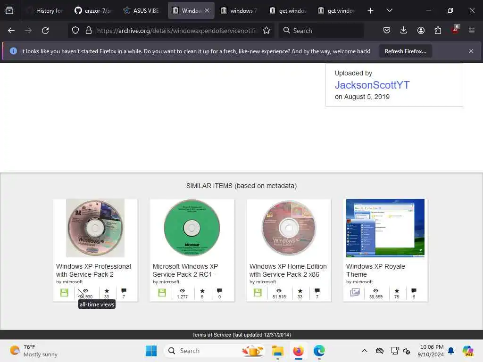Open Firefox account icon
This screenshot has height=362, width=483.
tap(421, 30)
